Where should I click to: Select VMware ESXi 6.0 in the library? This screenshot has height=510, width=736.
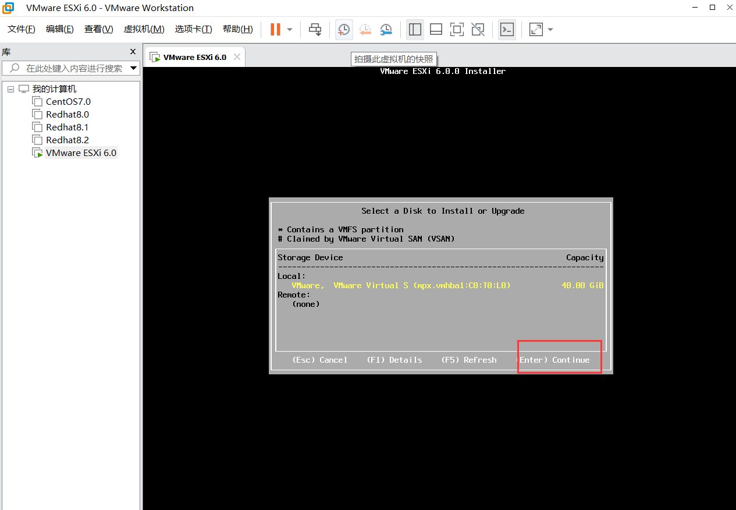pos(81,153)
